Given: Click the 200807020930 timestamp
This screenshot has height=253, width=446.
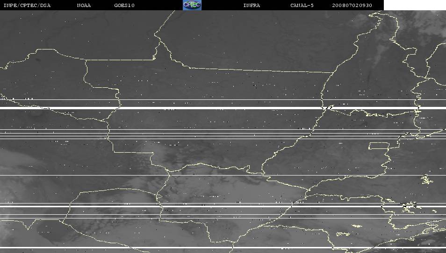Looking at the screenshot, I should point(352,6).
